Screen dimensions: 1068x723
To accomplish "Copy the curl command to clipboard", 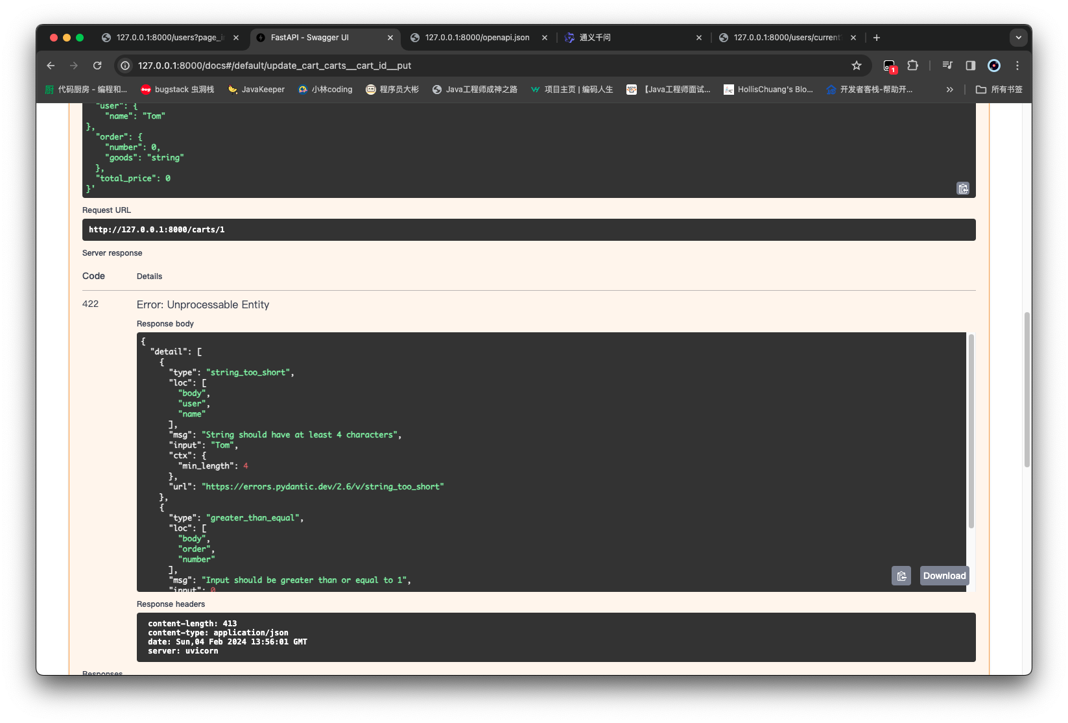I will [x=963, y=188].
